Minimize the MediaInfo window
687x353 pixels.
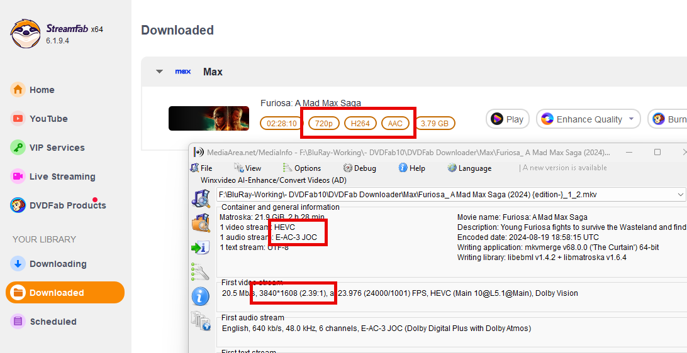629,152
